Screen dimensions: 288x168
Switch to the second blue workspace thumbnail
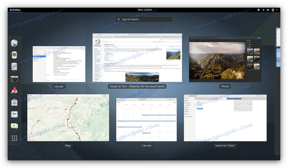point(278,57)
